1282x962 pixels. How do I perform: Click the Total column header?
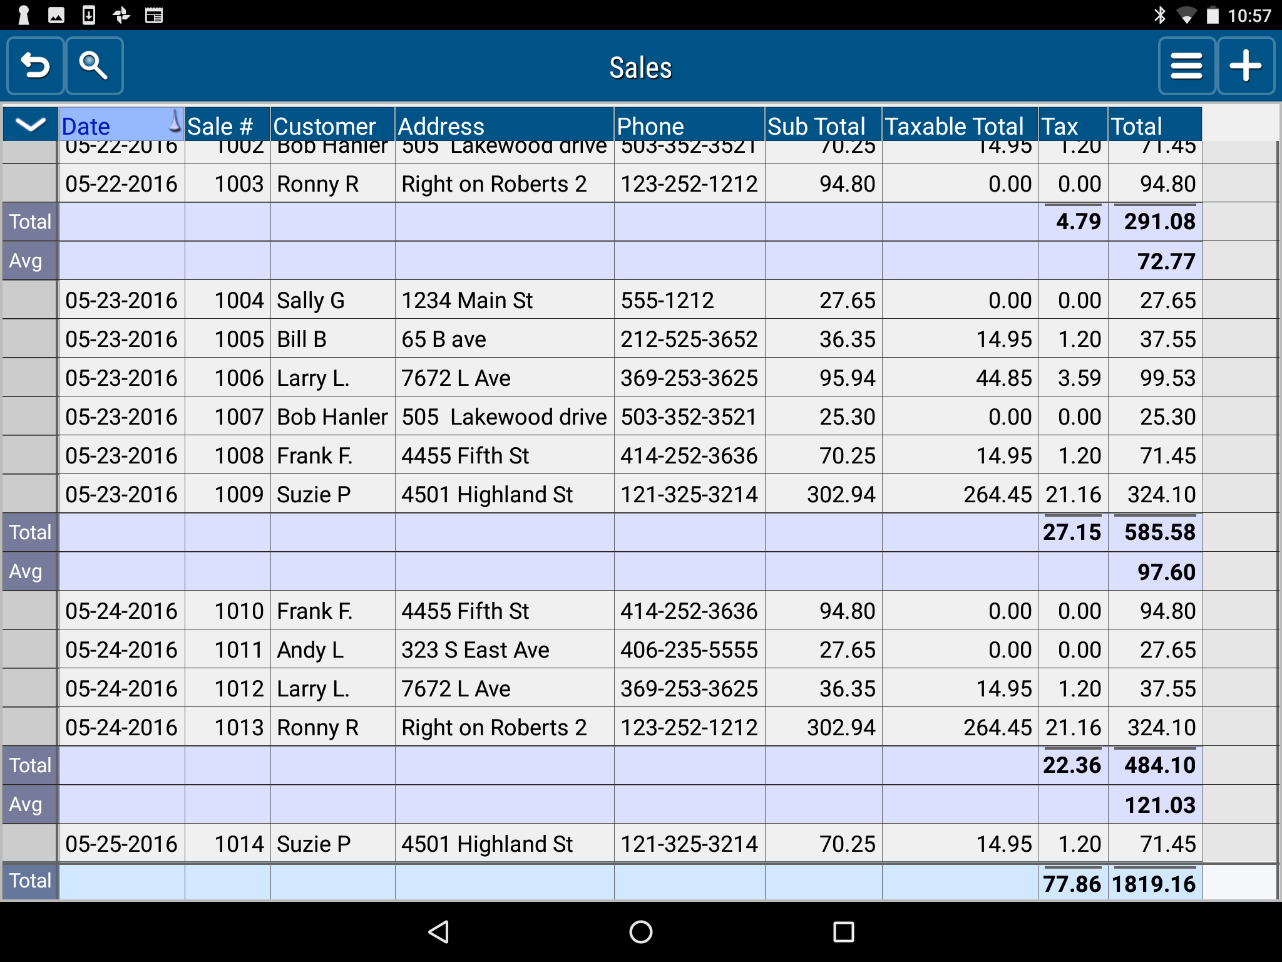tap(1155, 124)
